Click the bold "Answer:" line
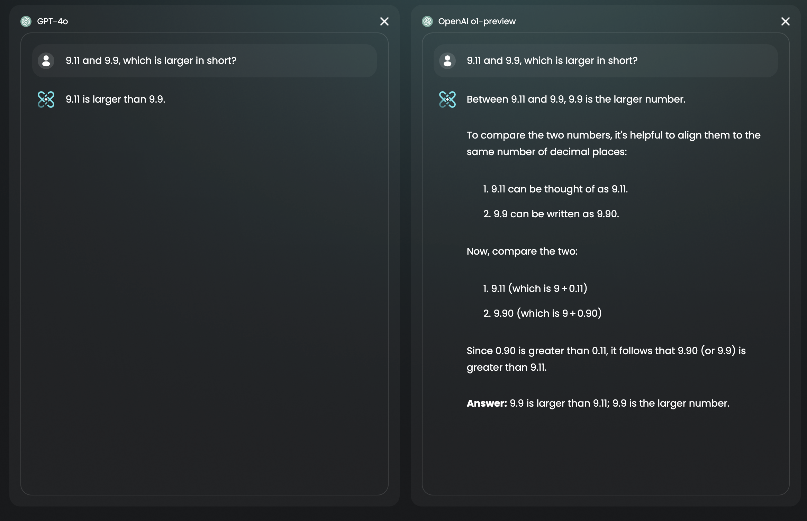 [598, 403]
